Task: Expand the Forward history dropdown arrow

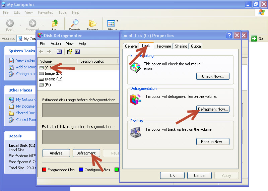Action: (x=43, y=25)
